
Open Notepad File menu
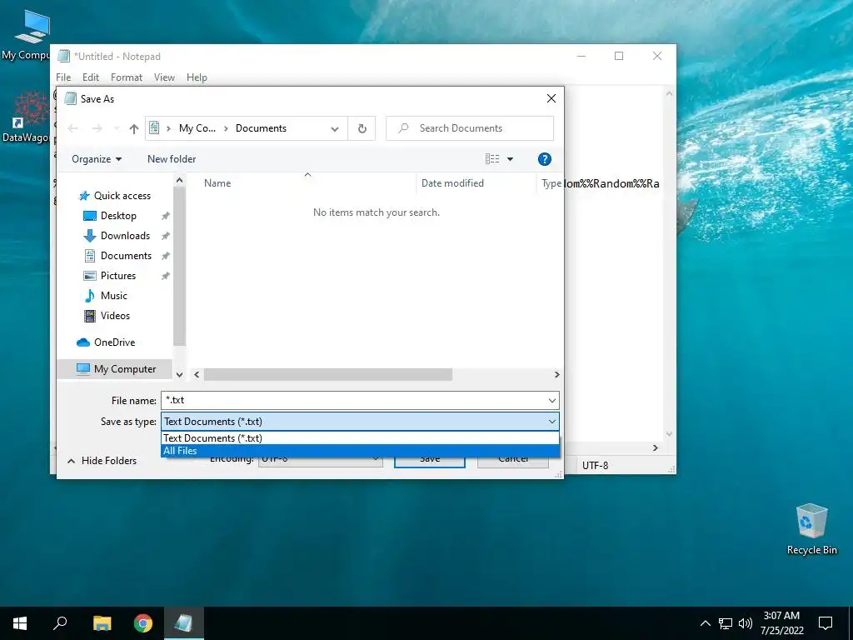[x=63, y=77]
